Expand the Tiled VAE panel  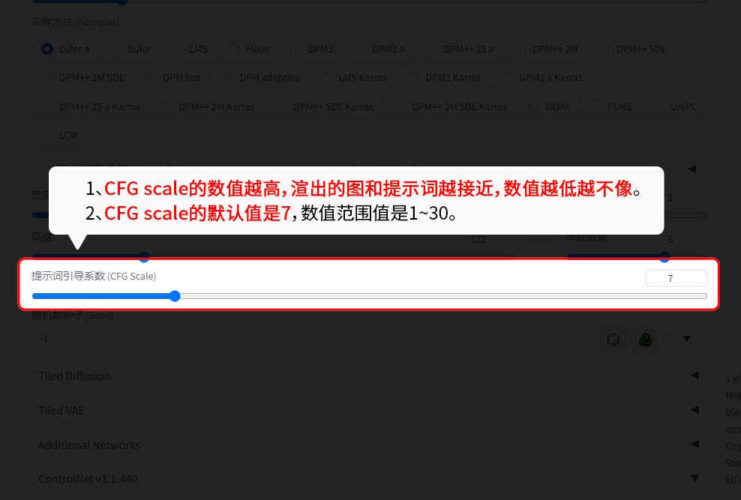click(x=369, y=410)
